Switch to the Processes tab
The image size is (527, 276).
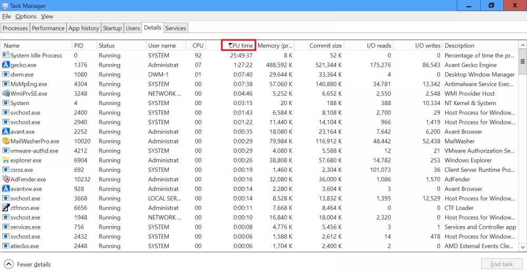pos(15,28)
